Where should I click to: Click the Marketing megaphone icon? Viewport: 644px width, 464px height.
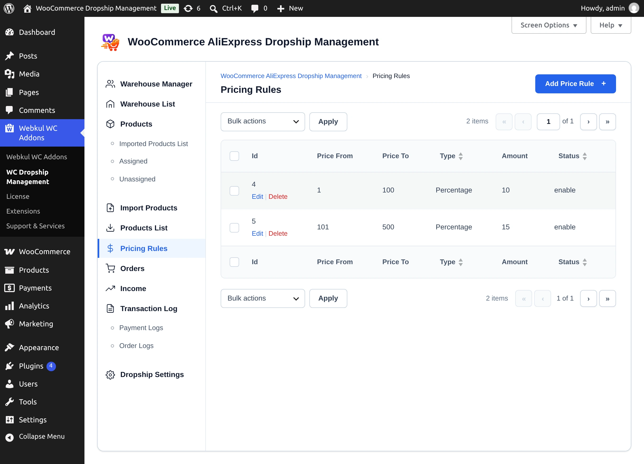pyautogui.click(x=10, y=323)
